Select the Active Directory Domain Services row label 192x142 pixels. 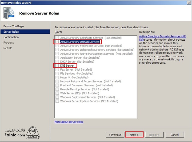click(x=80, y=42)
